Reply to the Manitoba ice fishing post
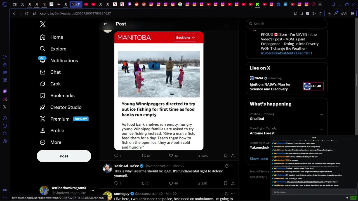The height and width of the screenshot is (201, 358). tap(118, 155)
